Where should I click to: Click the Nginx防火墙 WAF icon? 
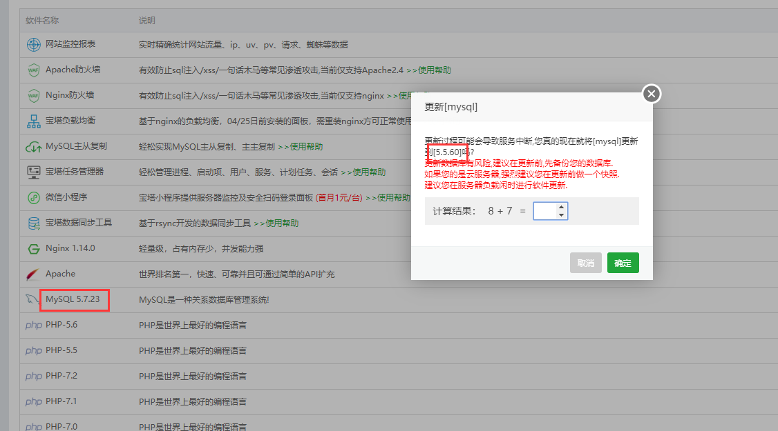point(33,96)
